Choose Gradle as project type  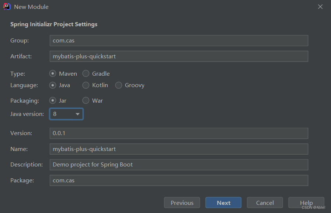coord(86,73)
